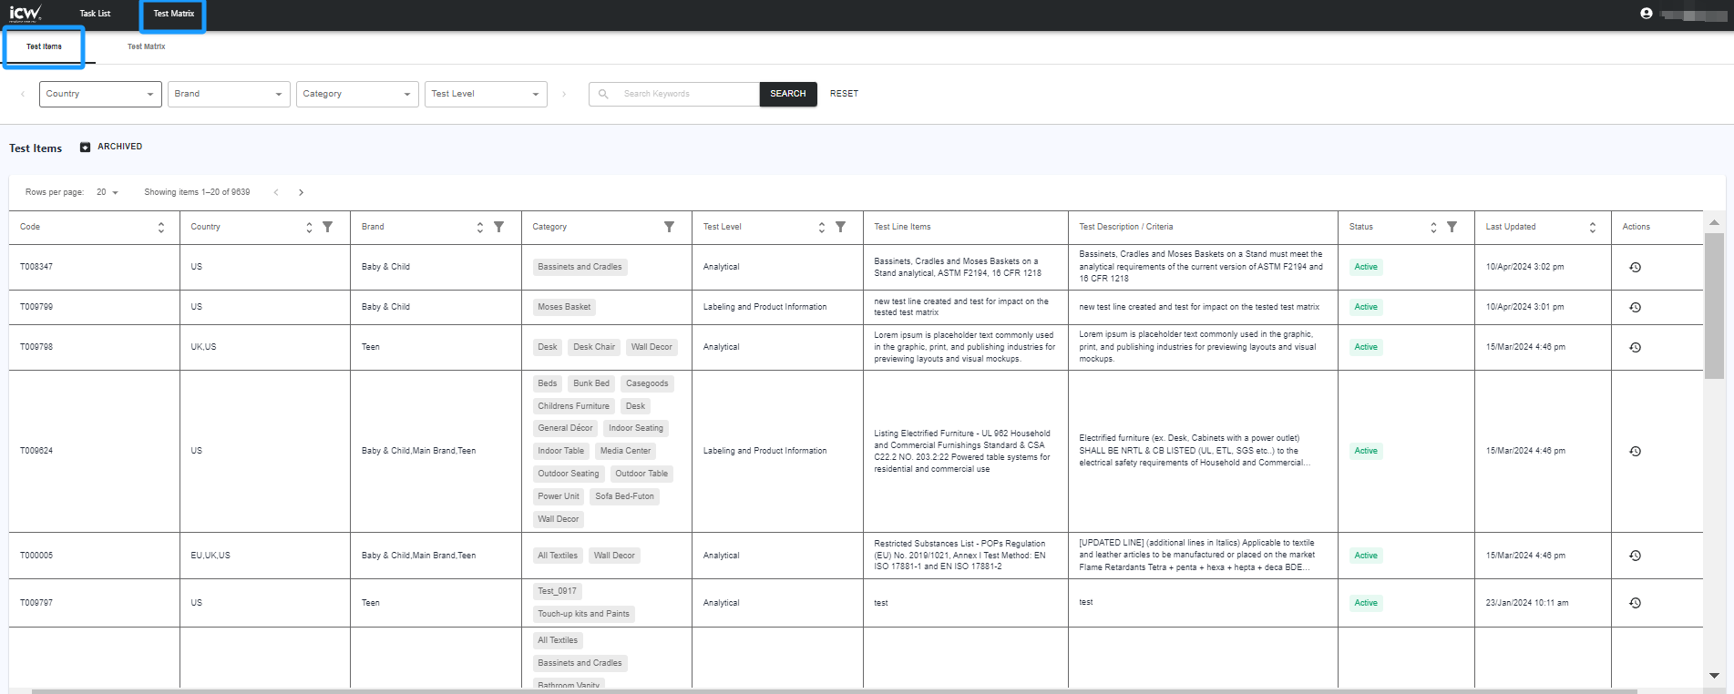
Task: Sort by Last Updated column arrows
Action: click(x=1592, y=227)
